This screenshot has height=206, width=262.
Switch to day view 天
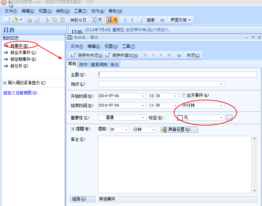tap(97, 20)
